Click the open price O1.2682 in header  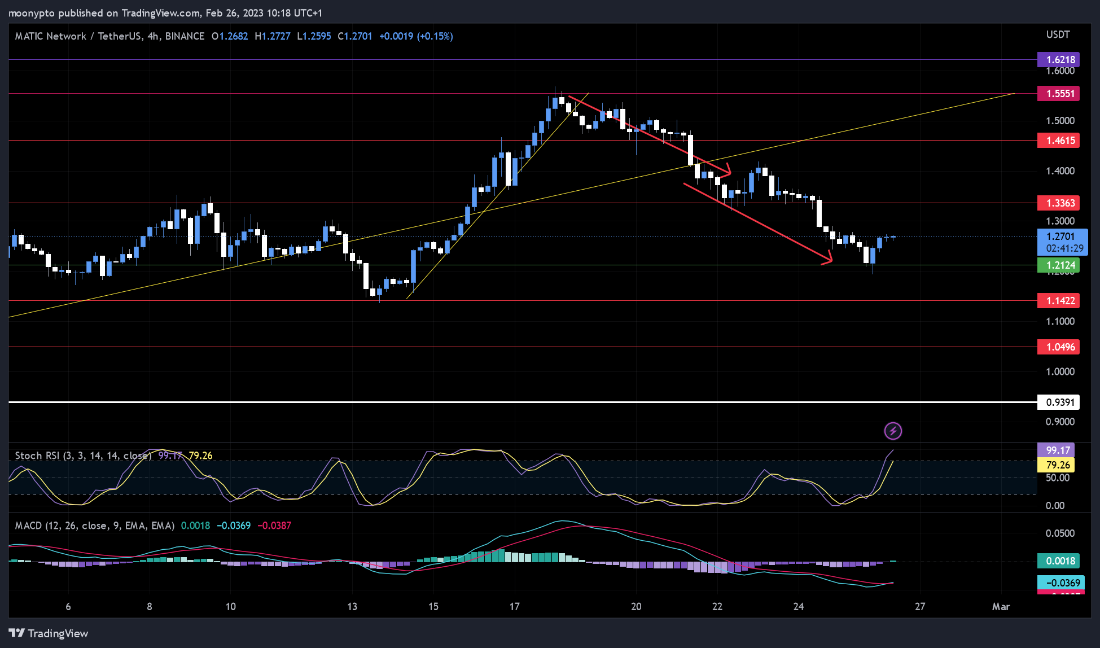pyautogui.click(x=230, y=36)
